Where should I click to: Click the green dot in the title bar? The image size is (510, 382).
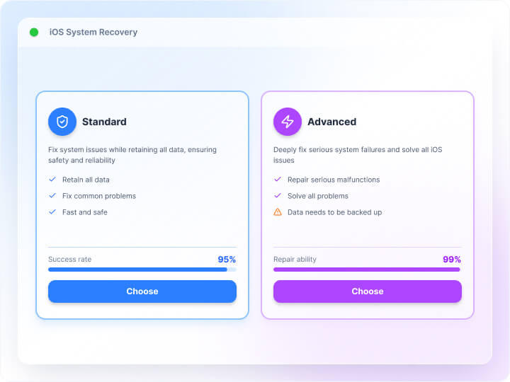pos(34,32)
